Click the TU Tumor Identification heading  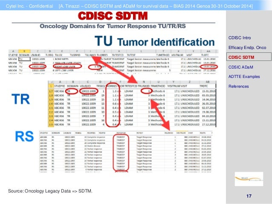[x=155, y=41]
